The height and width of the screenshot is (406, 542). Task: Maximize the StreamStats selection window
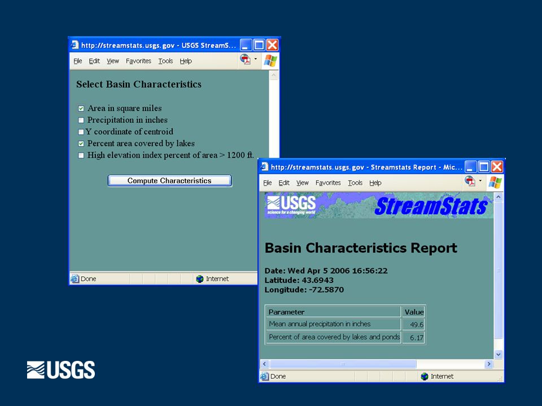click(259, 45)
